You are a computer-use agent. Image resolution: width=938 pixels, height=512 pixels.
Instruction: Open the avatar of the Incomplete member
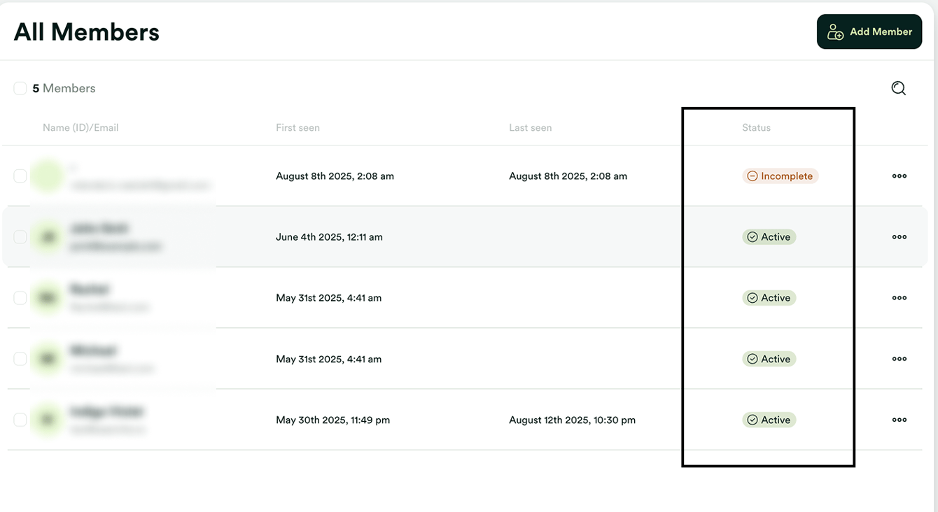[48, 176]
